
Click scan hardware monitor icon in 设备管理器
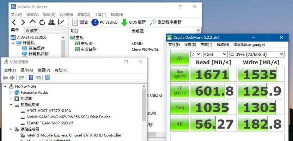pyautogui.click(x=48, y=78)
